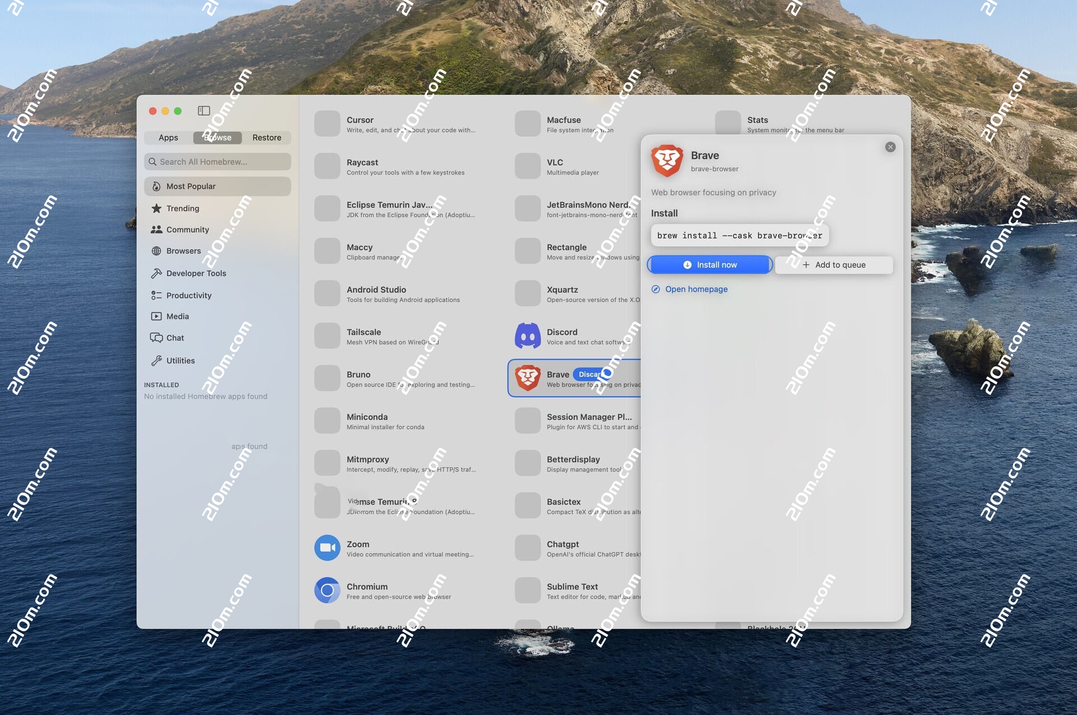Click the Productivity list icon

pyautogui.click(x=157, y=295)
